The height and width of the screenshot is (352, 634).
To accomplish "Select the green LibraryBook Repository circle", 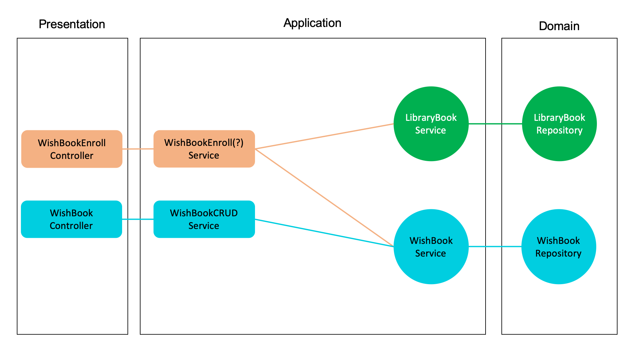I will coord(559,124).
